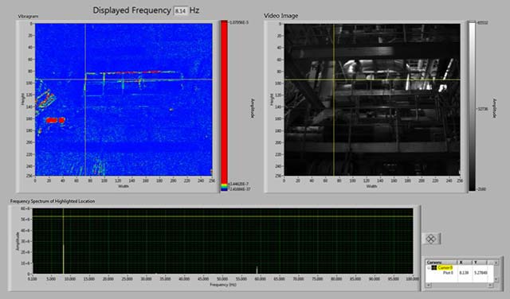Click the cursor legend scroll-up arrow

point(496,262)
